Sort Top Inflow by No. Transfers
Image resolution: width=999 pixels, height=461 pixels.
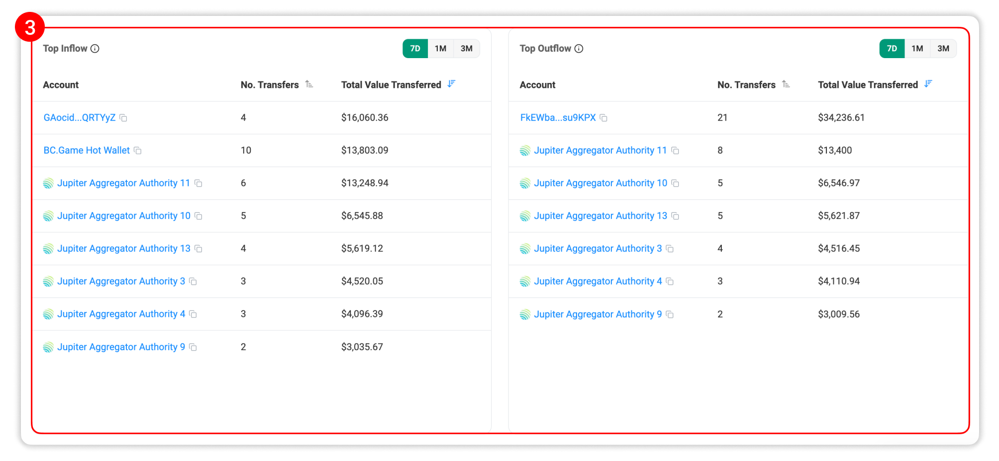tap(309, 84)
